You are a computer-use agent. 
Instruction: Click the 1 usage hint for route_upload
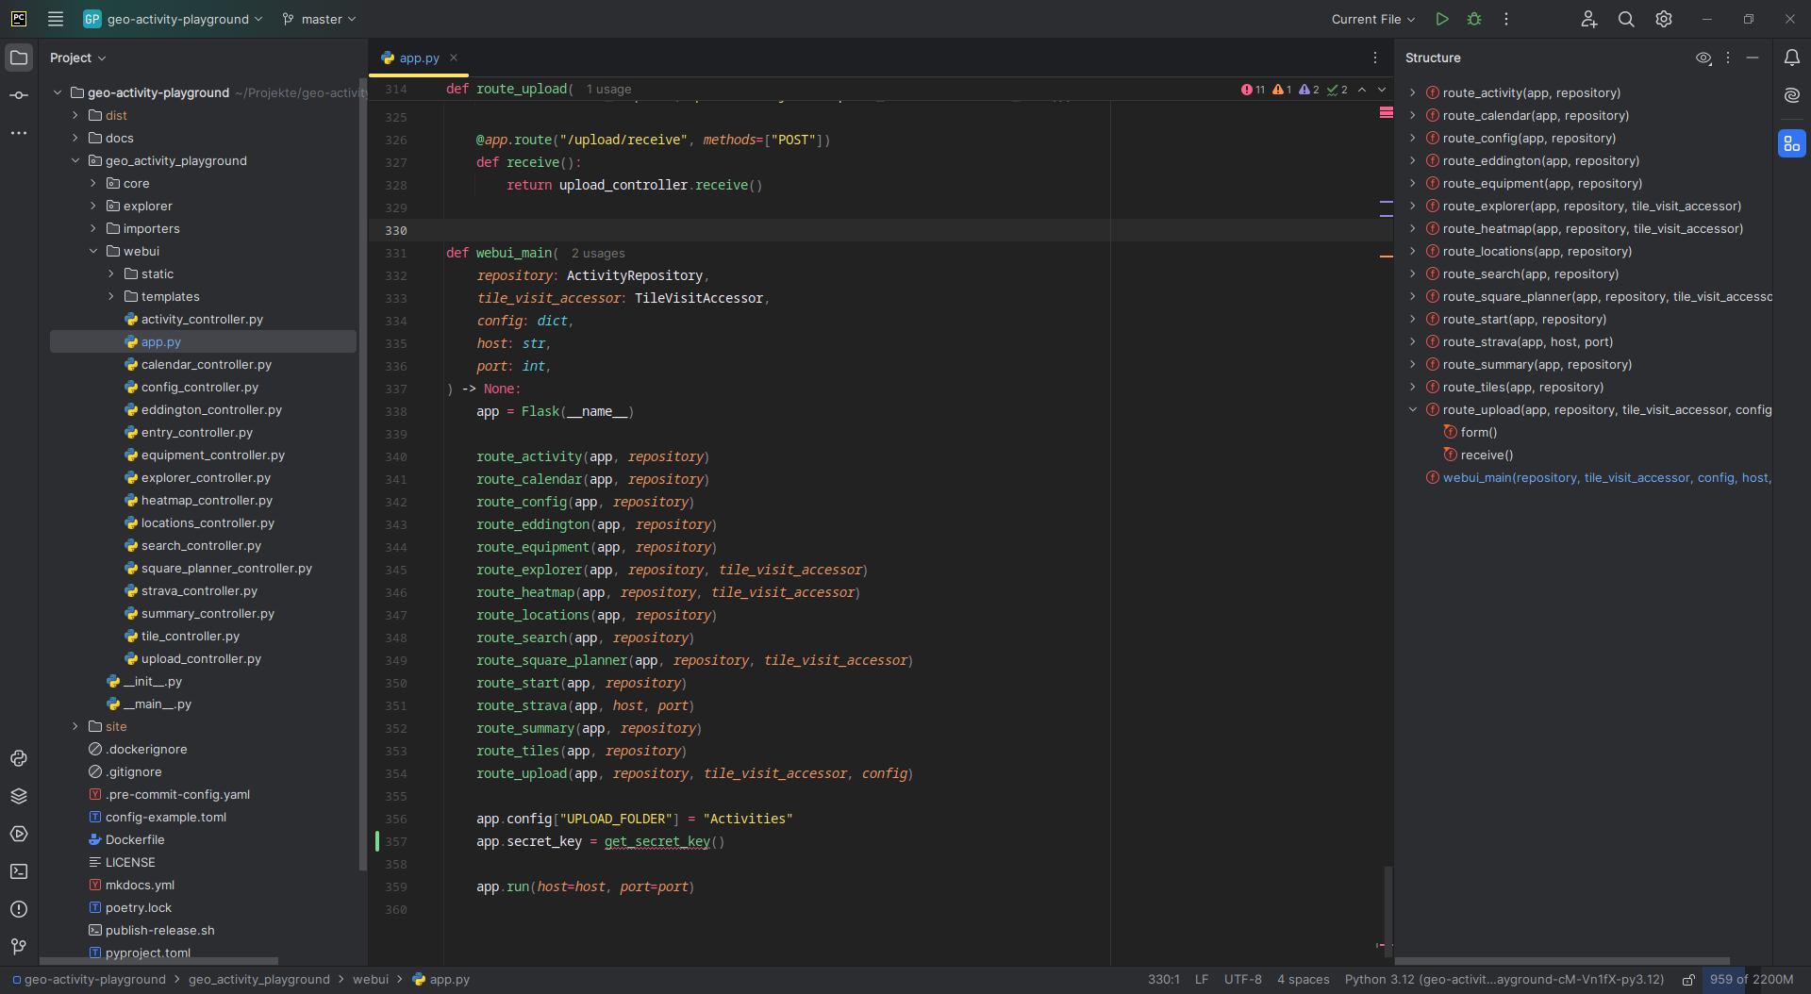tap(608, 89)
